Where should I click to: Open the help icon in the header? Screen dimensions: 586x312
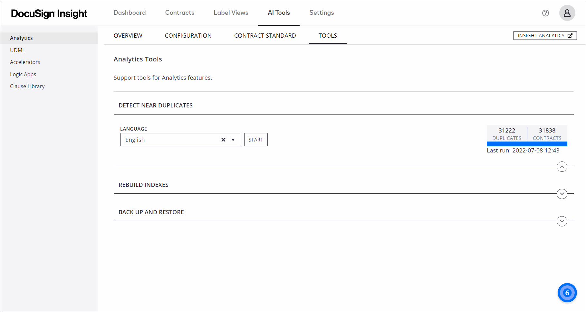pyautogui.click(x=545, y=13)
